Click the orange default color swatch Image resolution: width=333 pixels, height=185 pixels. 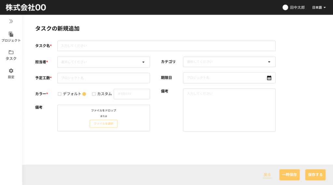(84, 94)
